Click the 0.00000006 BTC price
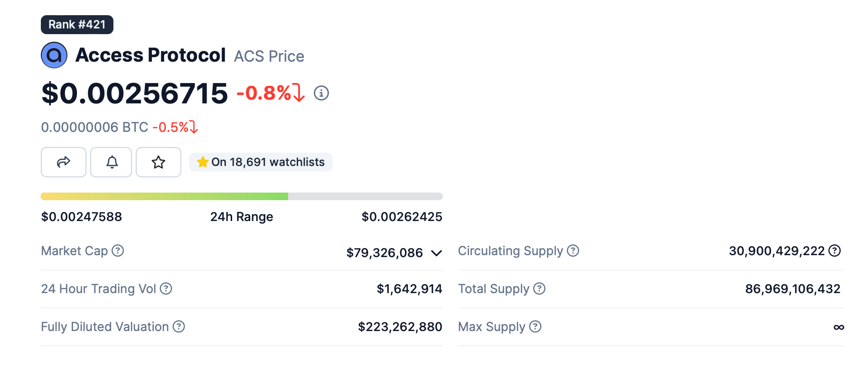This screenshot has height=369, width=864. [x=95, y=127]
